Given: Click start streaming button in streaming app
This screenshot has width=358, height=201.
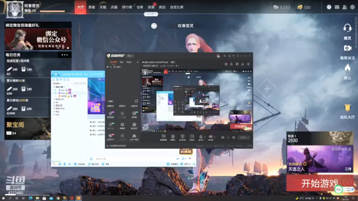Looking at the screenshot, I should [243, 138].
